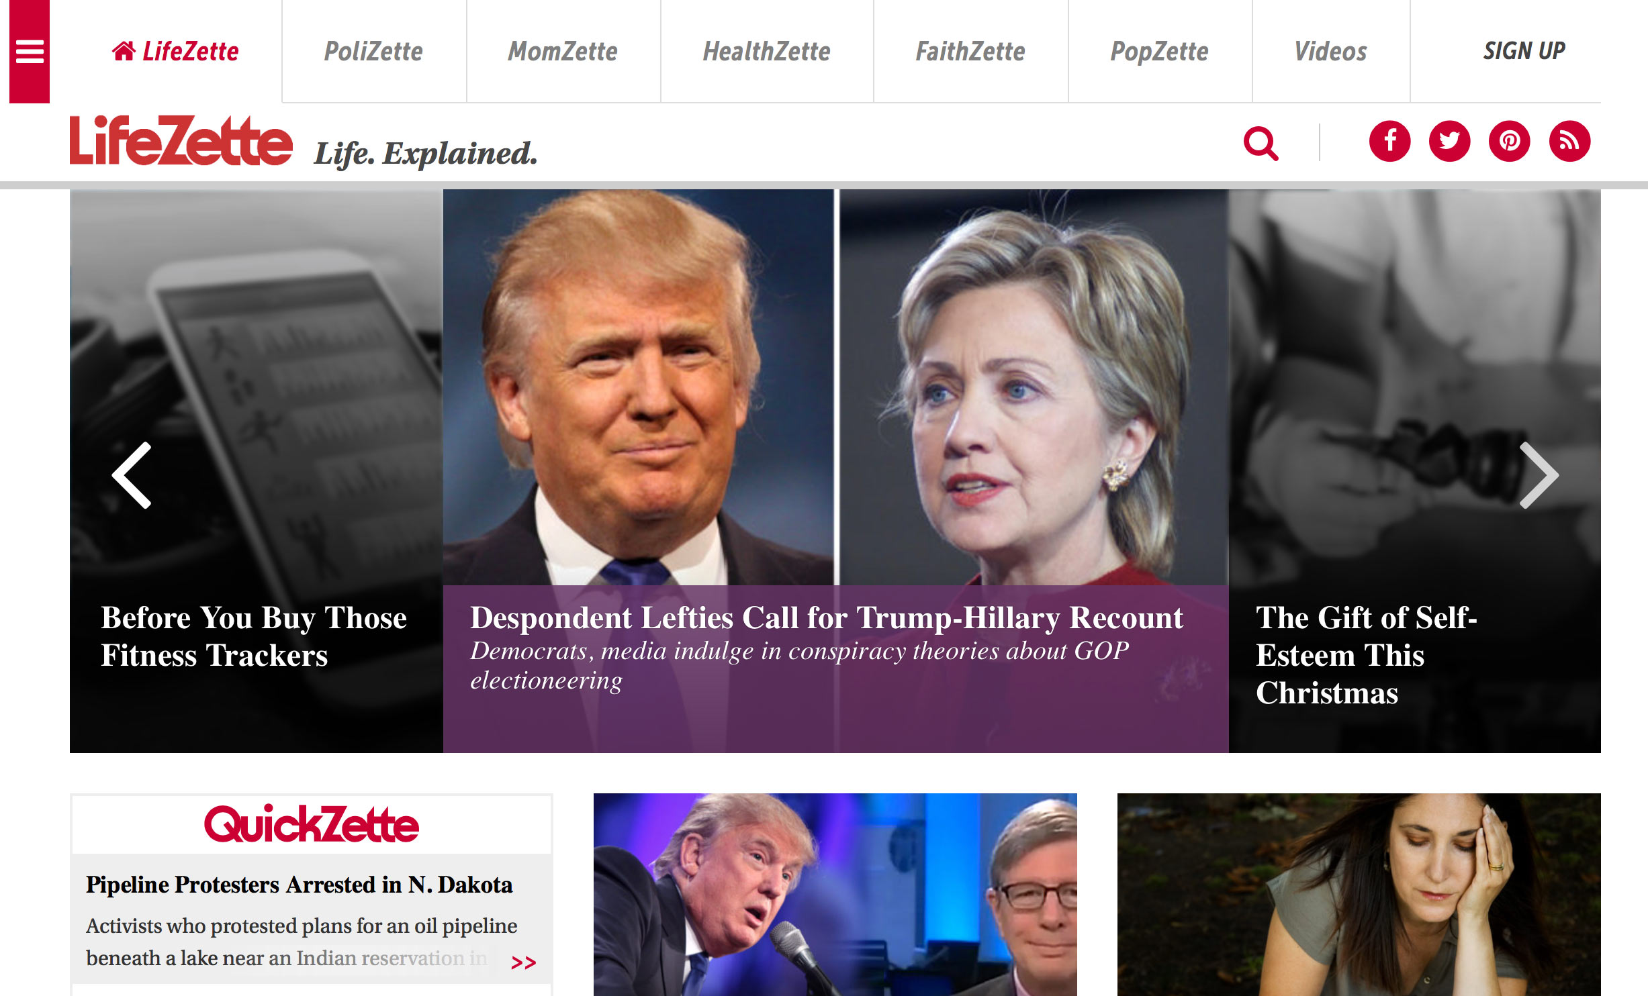The width and height of the screenshot is (1648, 996).
Task: Subscribe via the RSS feed icon
Action: coord(1569,142)
